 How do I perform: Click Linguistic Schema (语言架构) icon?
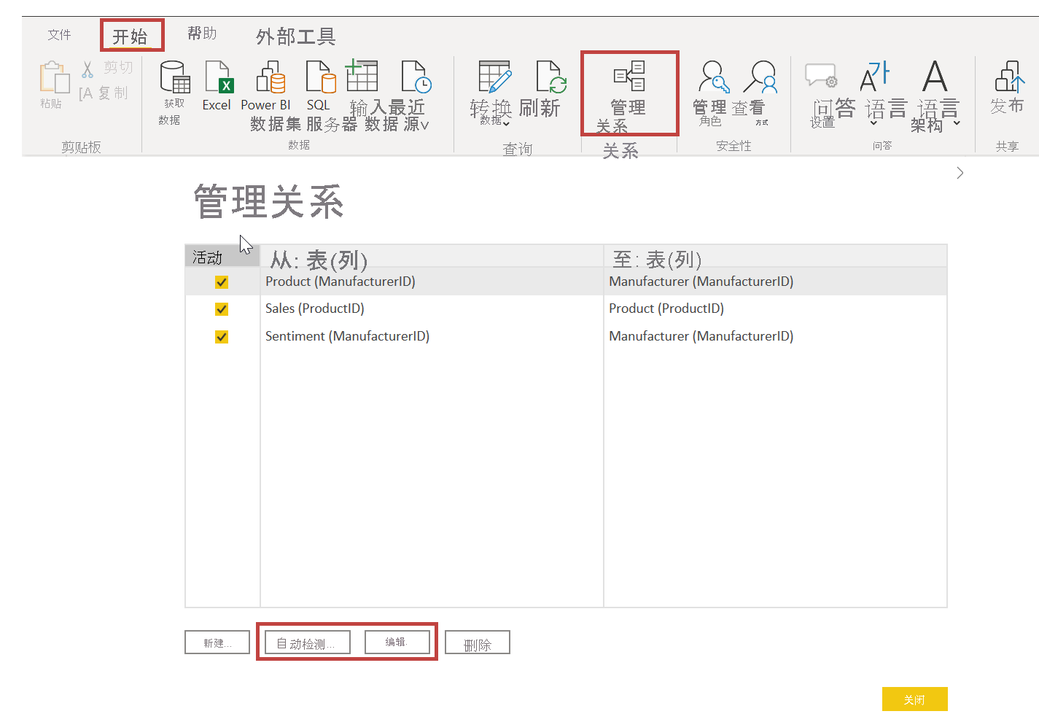point(935,76)
